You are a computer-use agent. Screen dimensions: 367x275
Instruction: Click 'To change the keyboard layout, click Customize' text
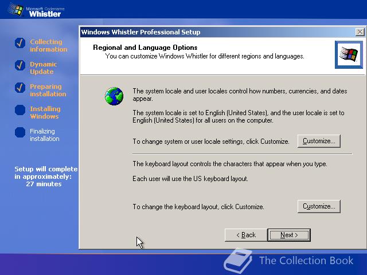click(x=198, y=207)
